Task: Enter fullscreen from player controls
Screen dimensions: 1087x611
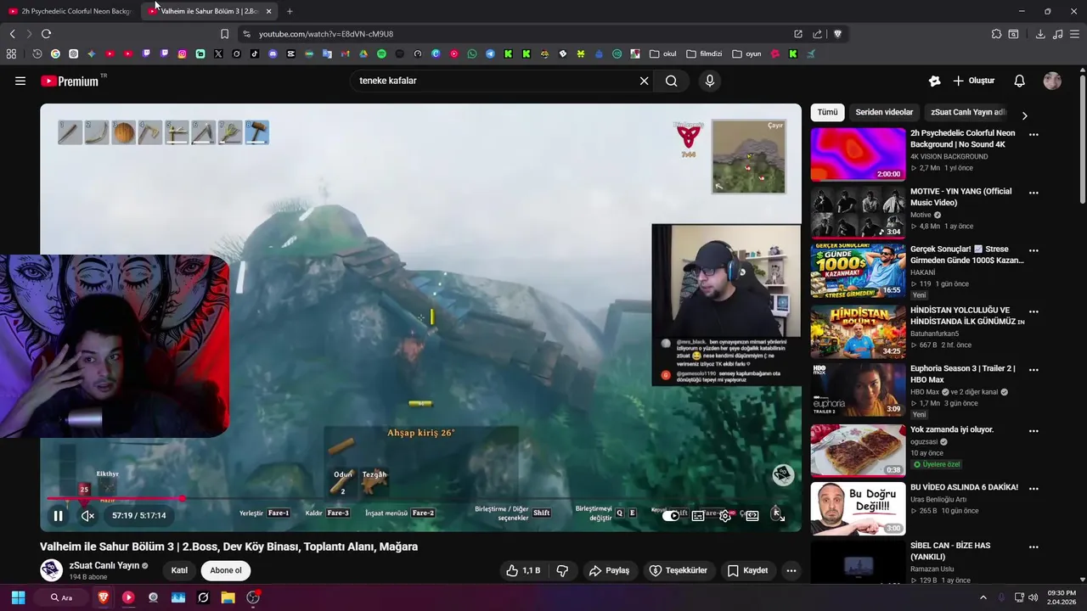Action: tap(778, 515)
